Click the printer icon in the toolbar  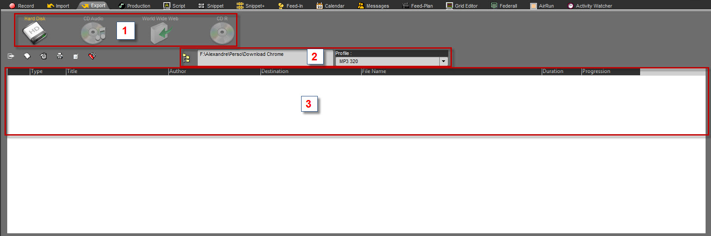coord(60,56)
